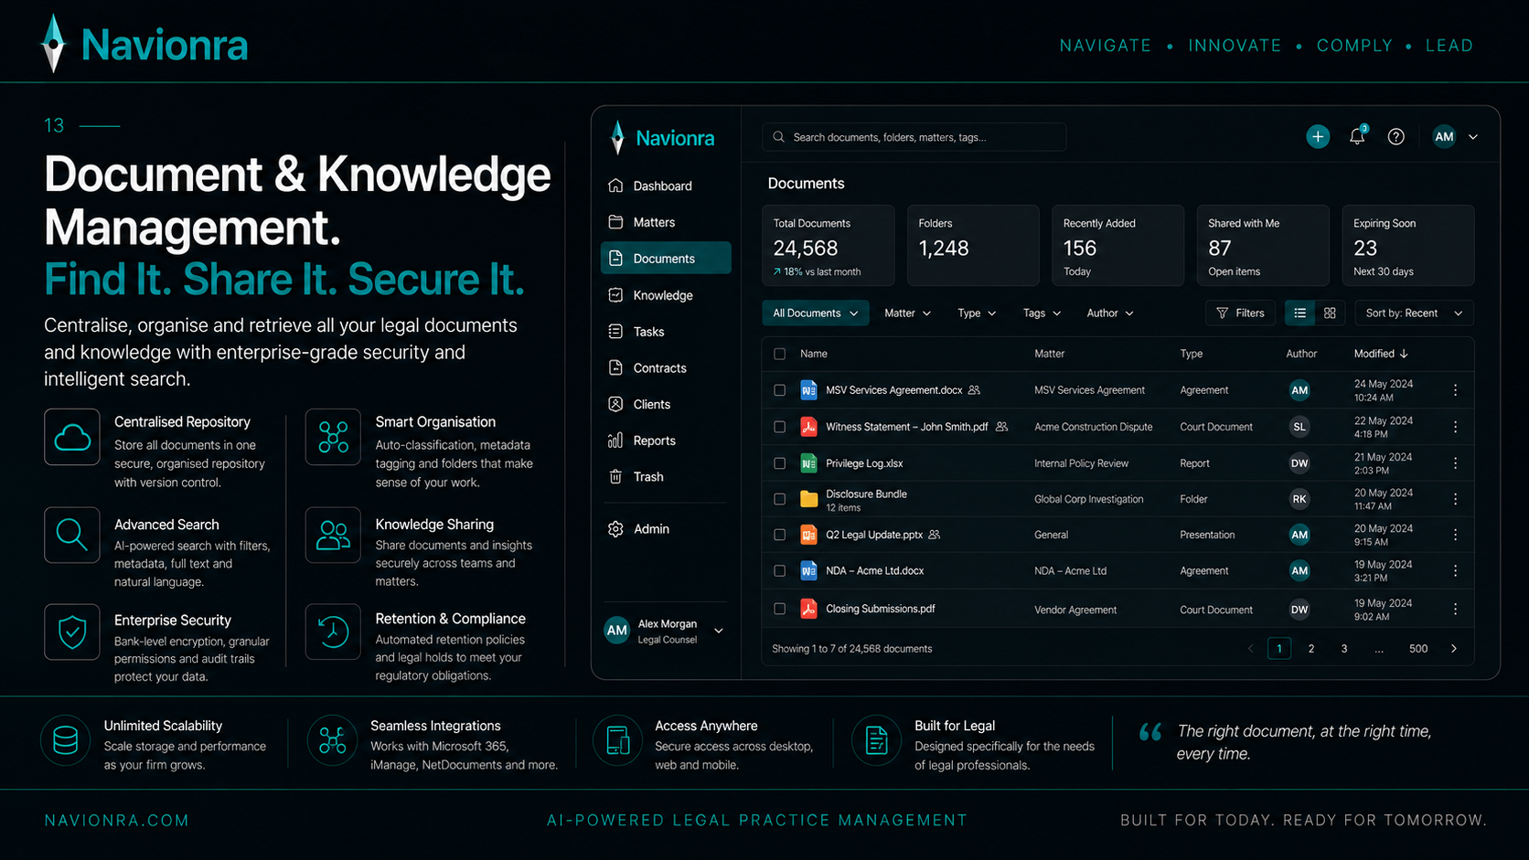Check Disclosure Bundle checkbox
Image resolution: width=1529 pixels, height=860 pixels.
click(779, 499)
